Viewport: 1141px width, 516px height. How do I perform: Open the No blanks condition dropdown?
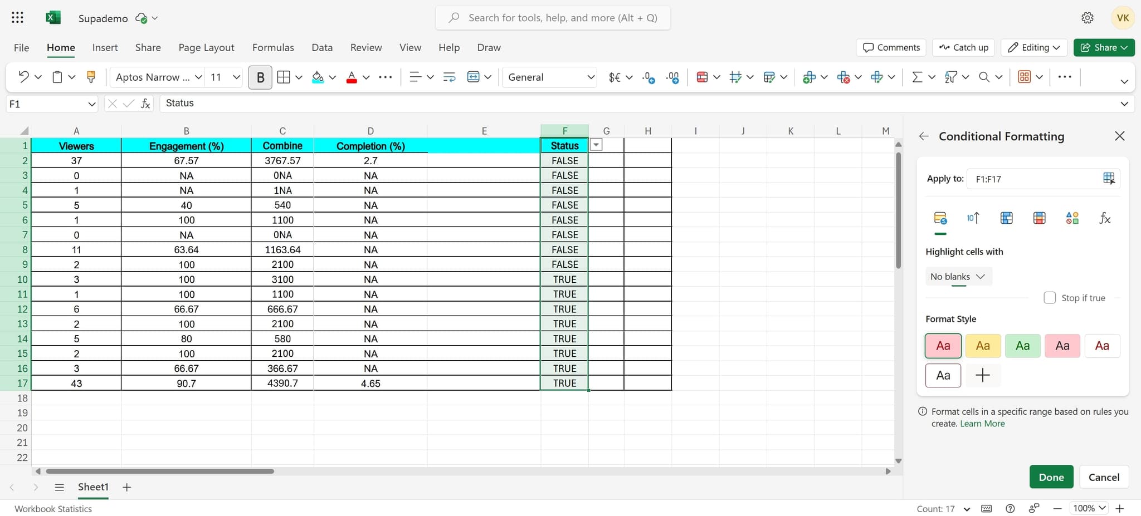(x=958, y=276)
